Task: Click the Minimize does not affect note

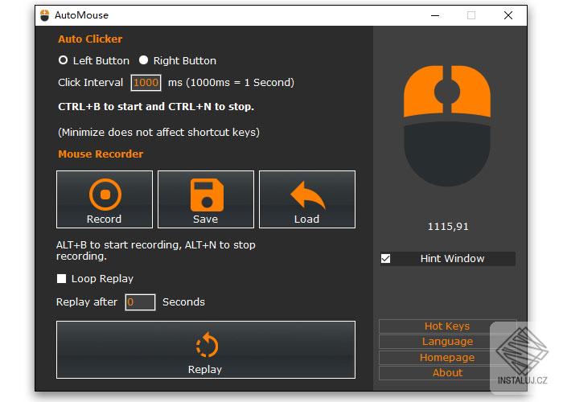Action: [x=158, y=133]
